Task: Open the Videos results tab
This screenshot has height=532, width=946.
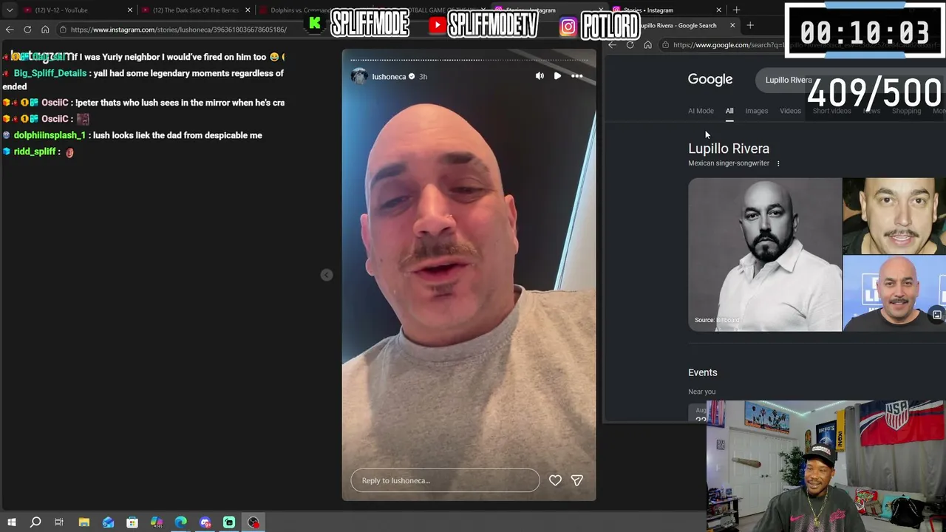Action: tap(790, 111)
